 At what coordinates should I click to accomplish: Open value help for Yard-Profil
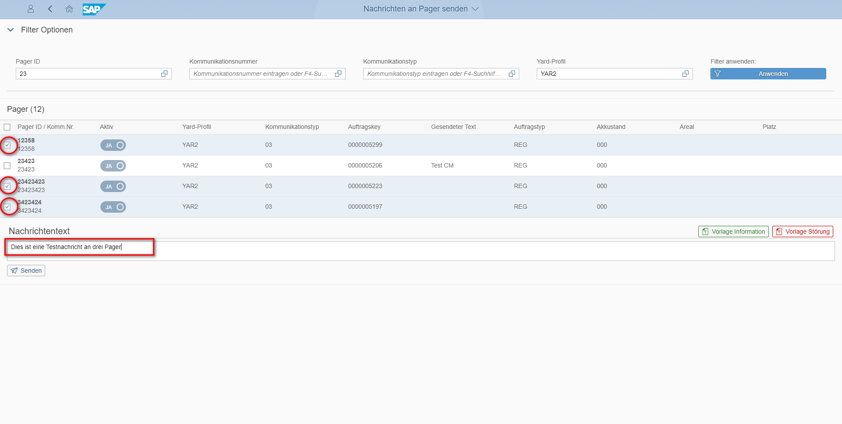(x=685, y=74)
